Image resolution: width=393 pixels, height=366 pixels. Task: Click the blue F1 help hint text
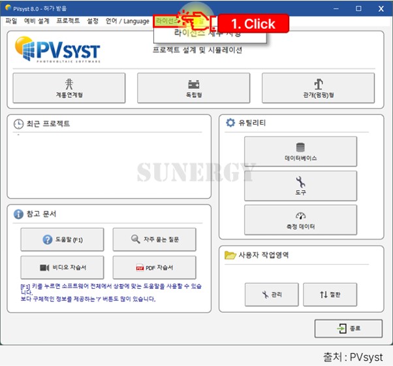click(x=111, y=293)
